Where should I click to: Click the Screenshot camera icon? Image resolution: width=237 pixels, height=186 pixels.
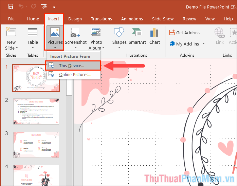click(75, 32)
